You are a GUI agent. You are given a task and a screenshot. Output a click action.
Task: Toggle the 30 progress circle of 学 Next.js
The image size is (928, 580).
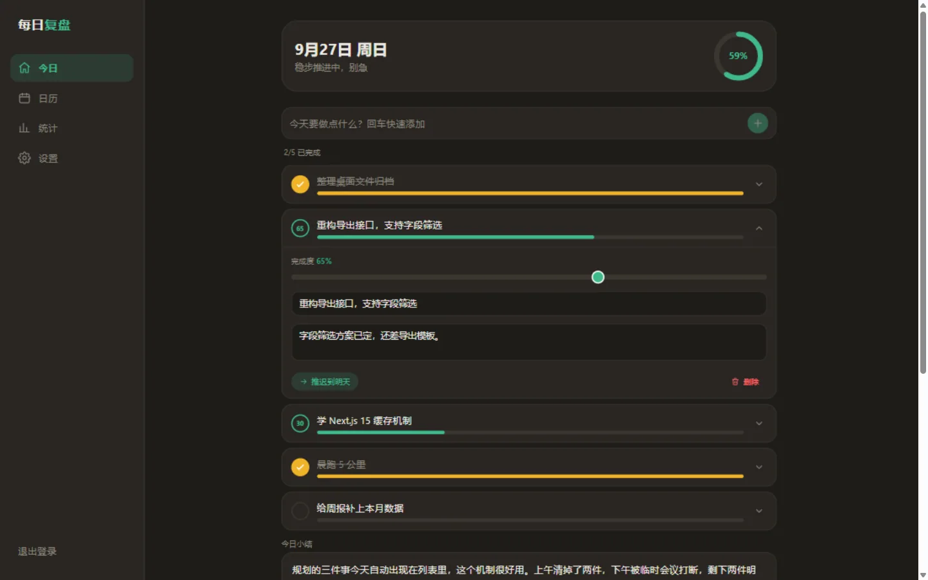(x=300, y=423)
